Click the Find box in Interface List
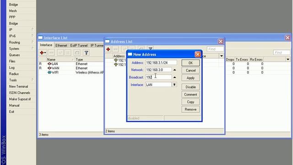This screenshot has width=293, height=165. (x=282, y=53)
